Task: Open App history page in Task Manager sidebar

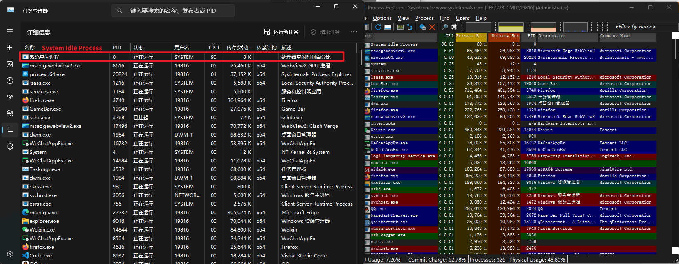Action: coord(10,81)
